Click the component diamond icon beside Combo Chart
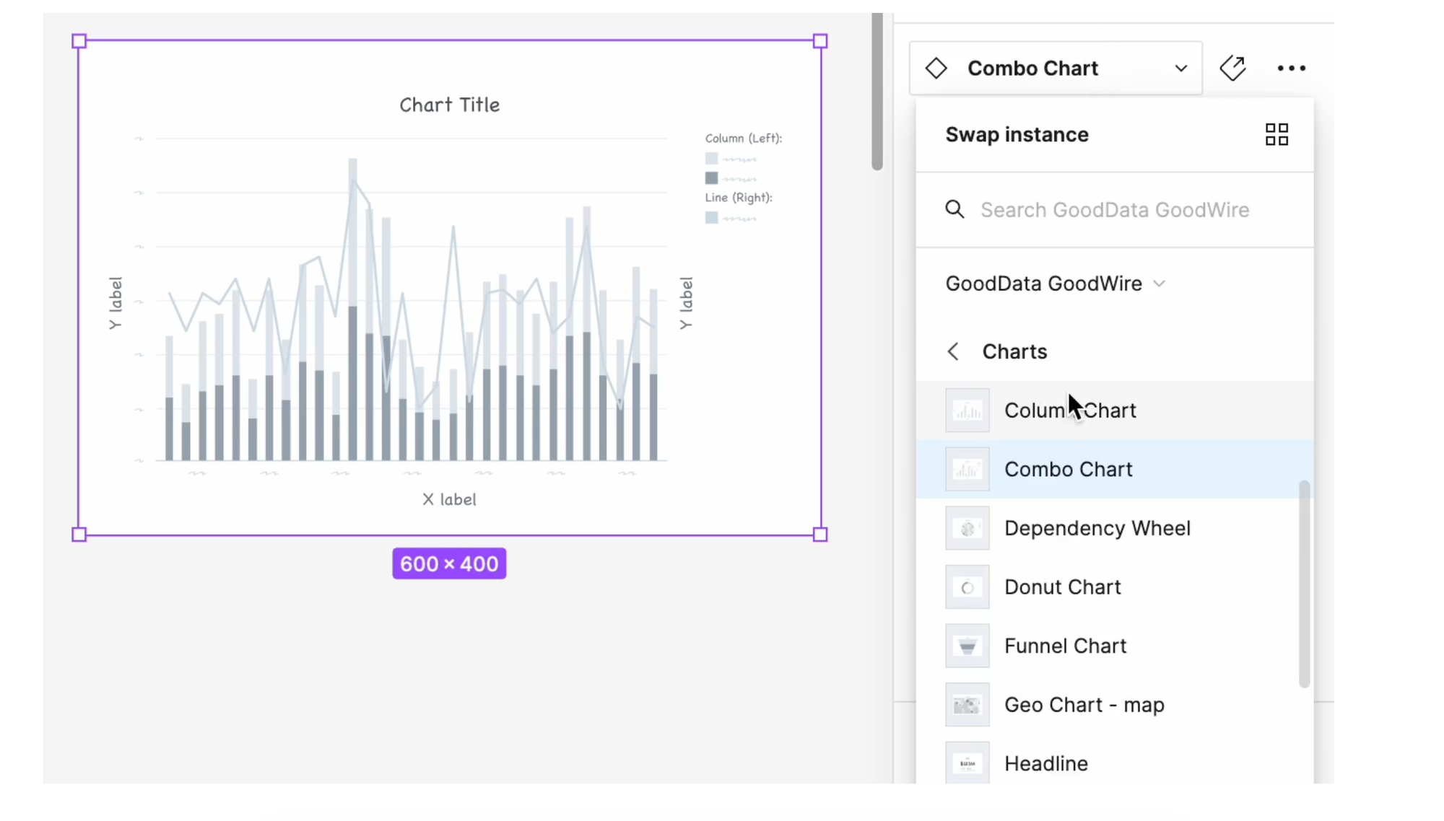 [936, 69]
